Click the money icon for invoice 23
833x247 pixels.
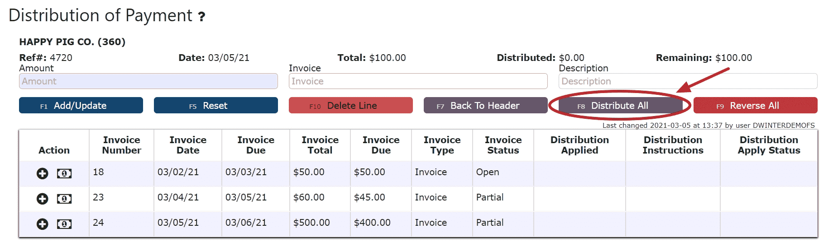(64, 199)
